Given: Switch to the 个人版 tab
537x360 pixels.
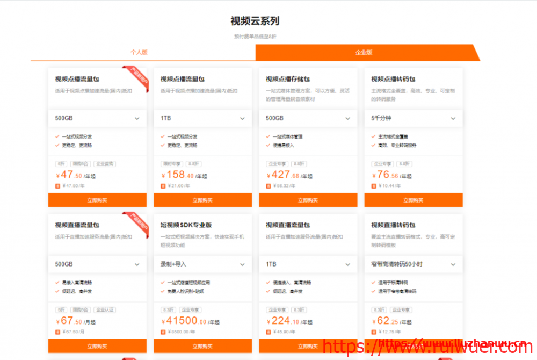Looking at the screenshot, I should (139, 53).
